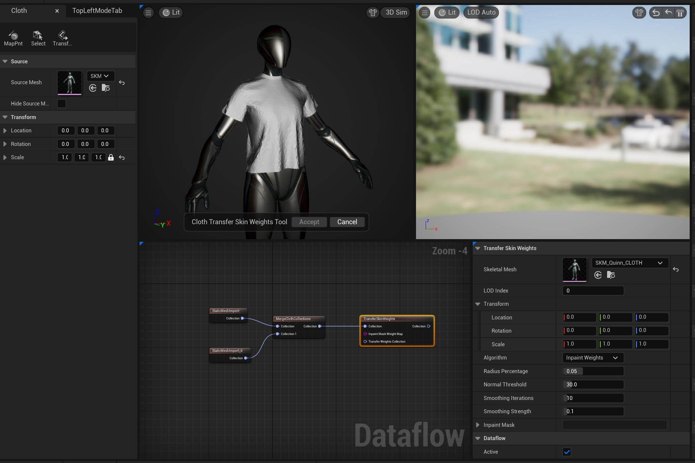695x463 pixels.
Task: Toggle the Scale lock icon
Action: click(x=111, y=158)
